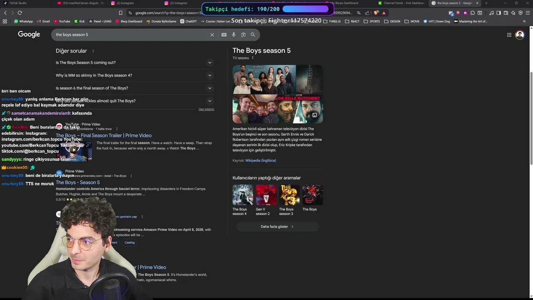The image size is (533, 300).
Task: Open the extensions puzzle-piece icon
Action: pyautogui.click(x=472, y=13)
